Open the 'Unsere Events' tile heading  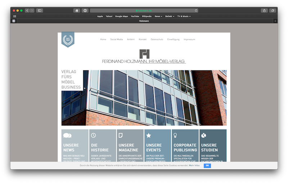pos(154,147)
